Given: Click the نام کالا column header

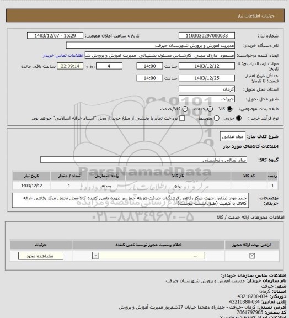Looking at the screenshot, I should [178, 176].
